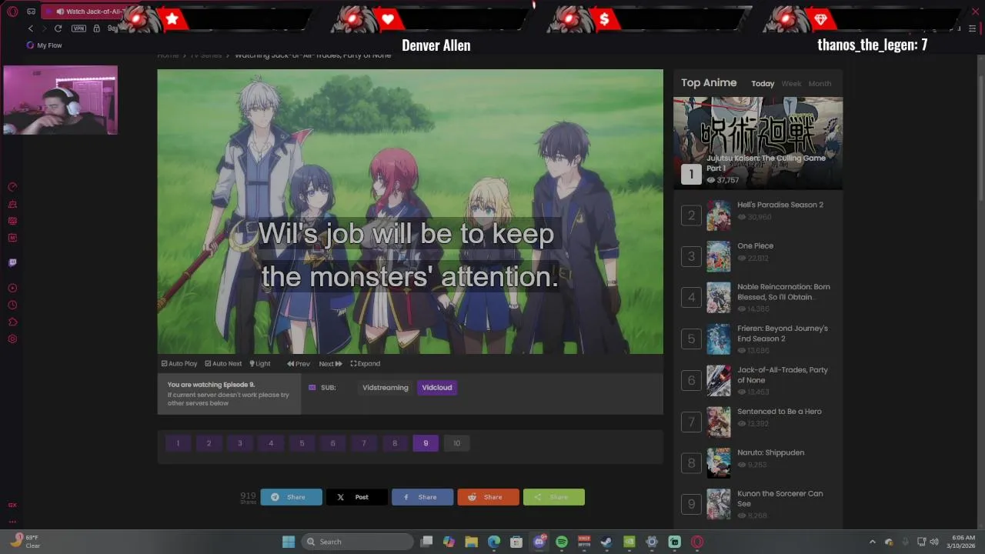
Task: Open Spotify from the taskbar
Action: (562, 542)
